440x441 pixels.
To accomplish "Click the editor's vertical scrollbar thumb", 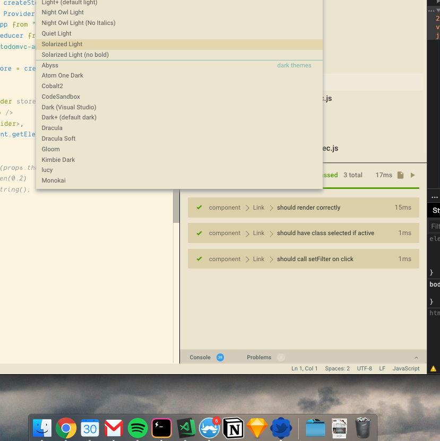I will tap(176, 206).
